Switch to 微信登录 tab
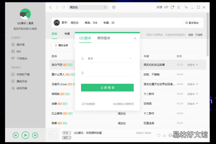Image resolution: width=216 pixels, height=144 pixels. 104,38
